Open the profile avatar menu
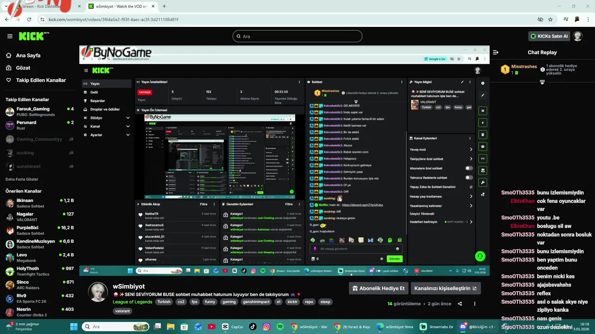Viewport: 595px width, 334px height. point(577,36)
